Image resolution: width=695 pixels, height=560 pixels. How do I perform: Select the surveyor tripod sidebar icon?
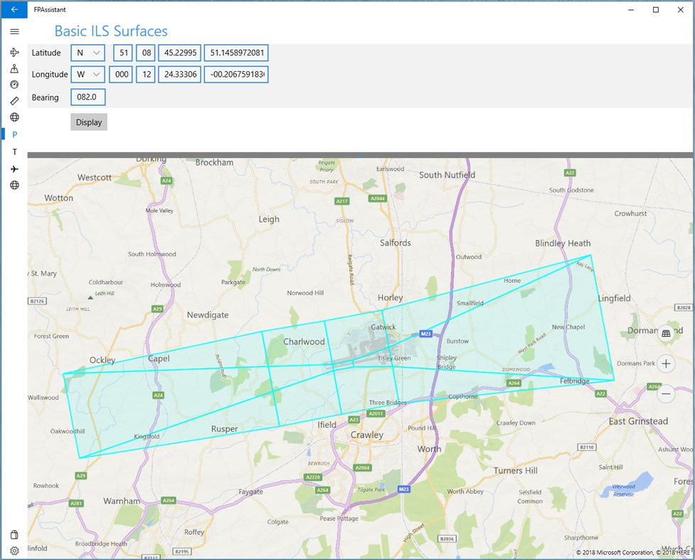(x=14, y=68)
